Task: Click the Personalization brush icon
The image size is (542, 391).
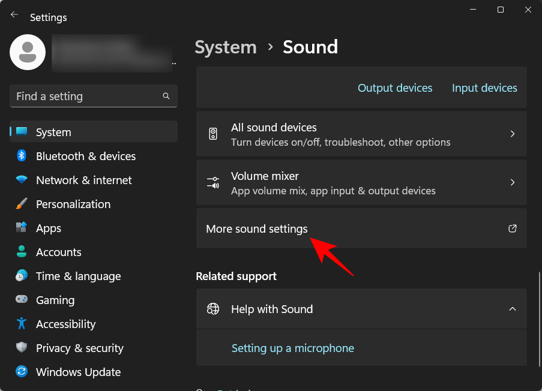Action: pyautogui.click(x=22, y=204)
